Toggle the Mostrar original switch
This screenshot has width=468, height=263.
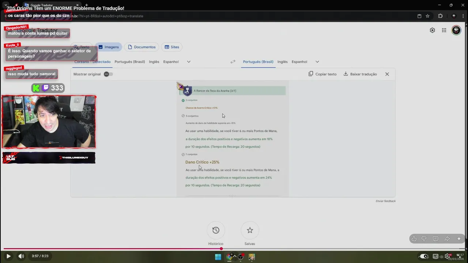click(108, 74)
